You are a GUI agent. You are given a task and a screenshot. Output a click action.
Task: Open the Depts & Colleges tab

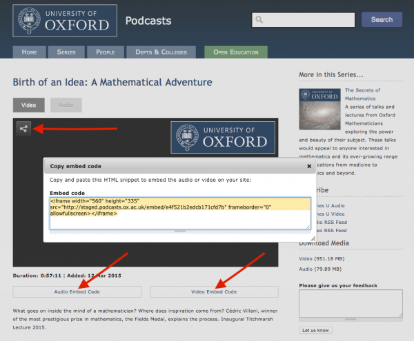[161, 52]
